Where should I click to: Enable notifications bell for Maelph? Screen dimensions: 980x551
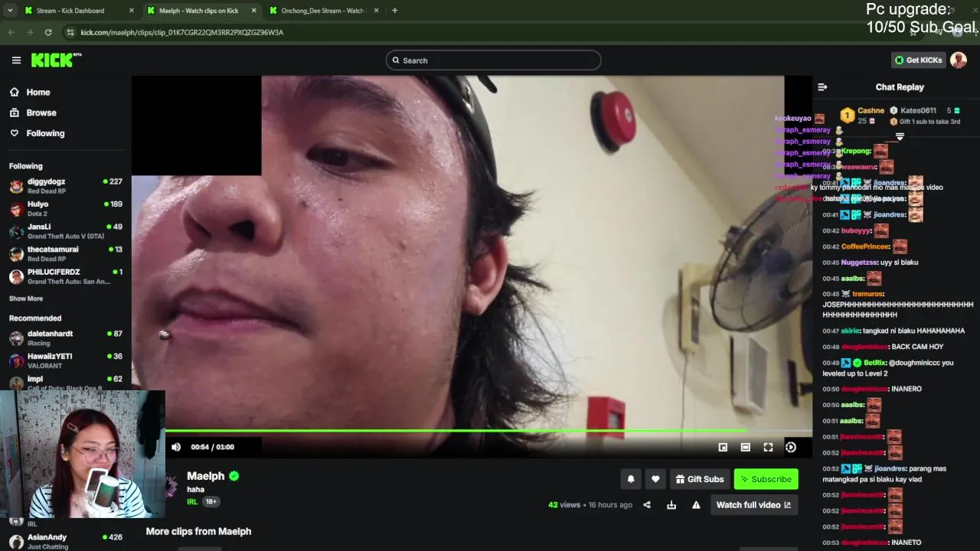631,479
